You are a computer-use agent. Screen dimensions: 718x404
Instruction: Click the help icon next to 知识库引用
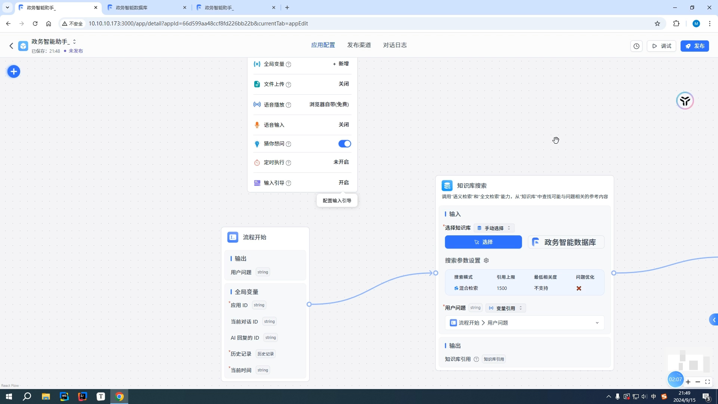pyautogui.click(x=476, y=359)
